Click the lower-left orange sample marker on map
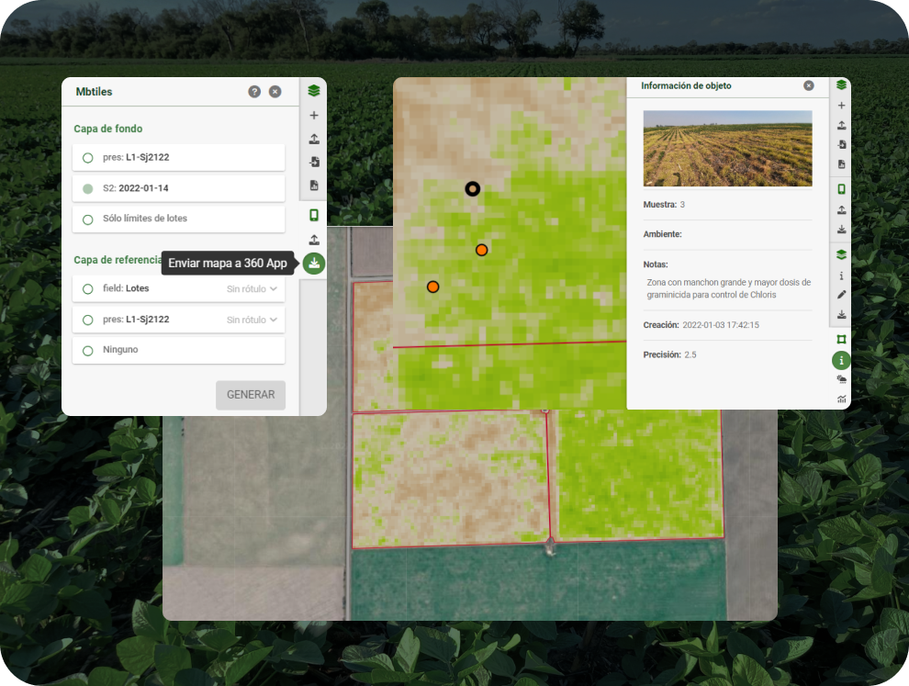This screenshot has width=909, height=686. [x=433, y=287]
